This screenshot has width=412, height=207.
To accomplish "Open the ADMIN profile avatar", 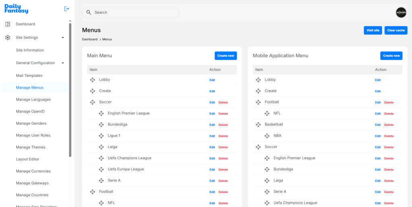I will [401, 12].
